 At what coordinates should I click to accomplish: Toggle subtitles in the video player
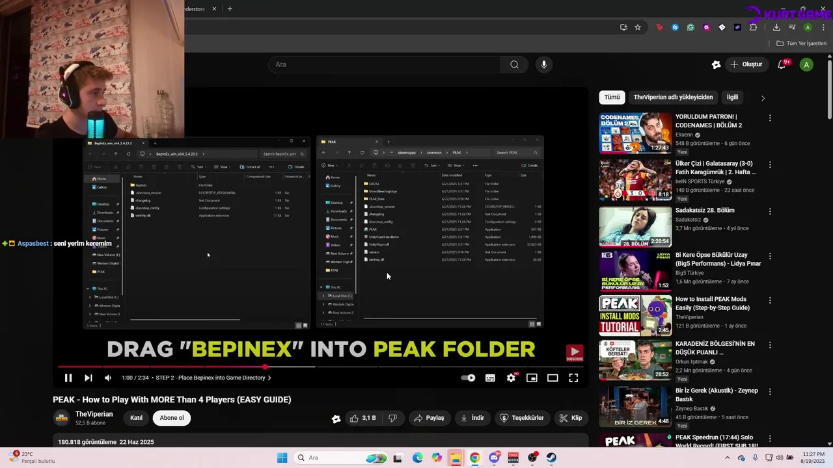click(x=490, y=378)
